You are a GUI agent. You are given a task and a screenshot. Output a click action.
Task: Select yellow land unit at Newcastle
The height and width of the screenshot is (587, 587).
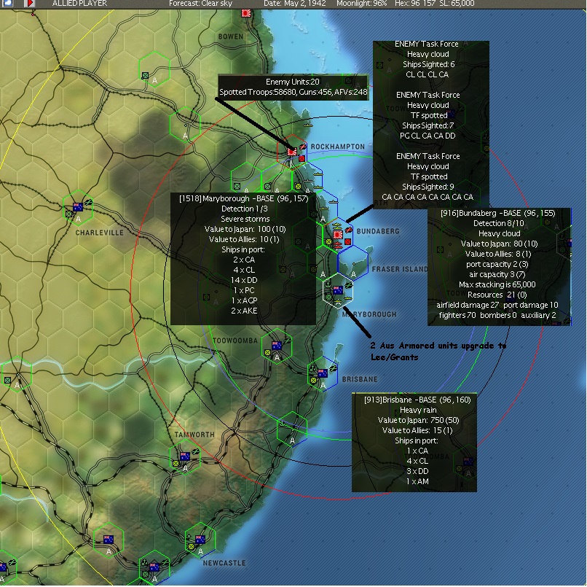191,547
